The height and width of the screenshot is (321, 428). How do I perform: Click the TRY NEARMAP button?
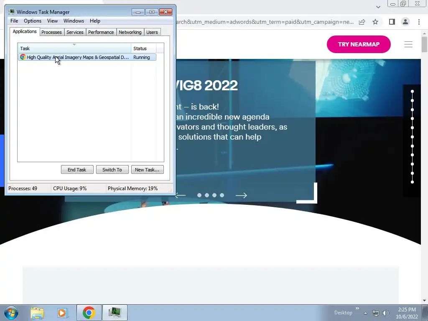(x=359, y=44)
